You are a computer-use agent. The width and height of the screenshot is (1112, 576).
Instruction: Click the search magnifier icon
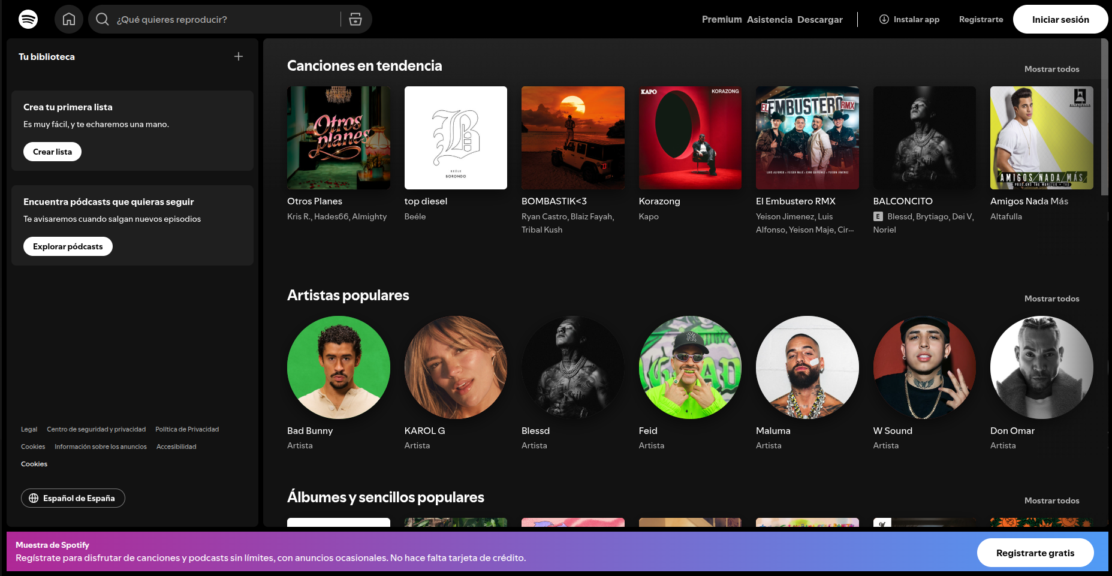point(102,19)
